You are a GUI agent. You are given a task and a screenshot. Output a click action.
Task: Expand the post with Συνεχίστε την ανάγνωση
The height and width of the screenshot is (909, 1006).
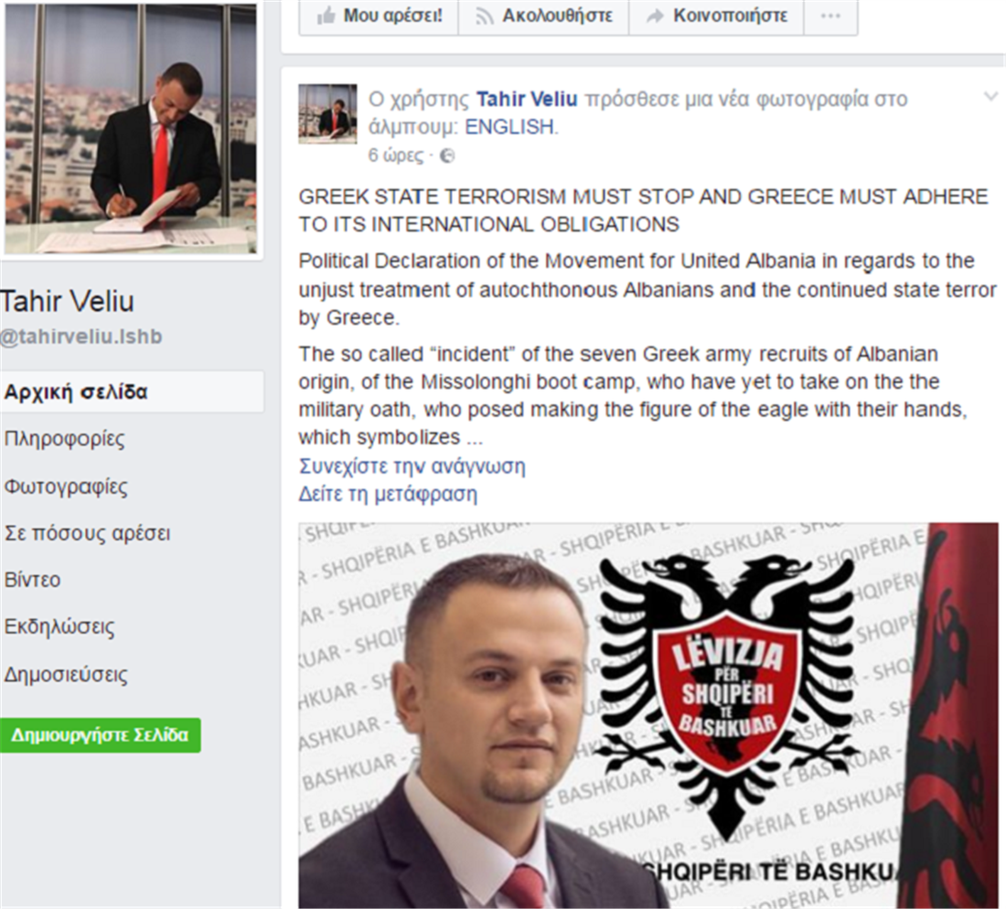pyautogui.click(x=412, y=466)
